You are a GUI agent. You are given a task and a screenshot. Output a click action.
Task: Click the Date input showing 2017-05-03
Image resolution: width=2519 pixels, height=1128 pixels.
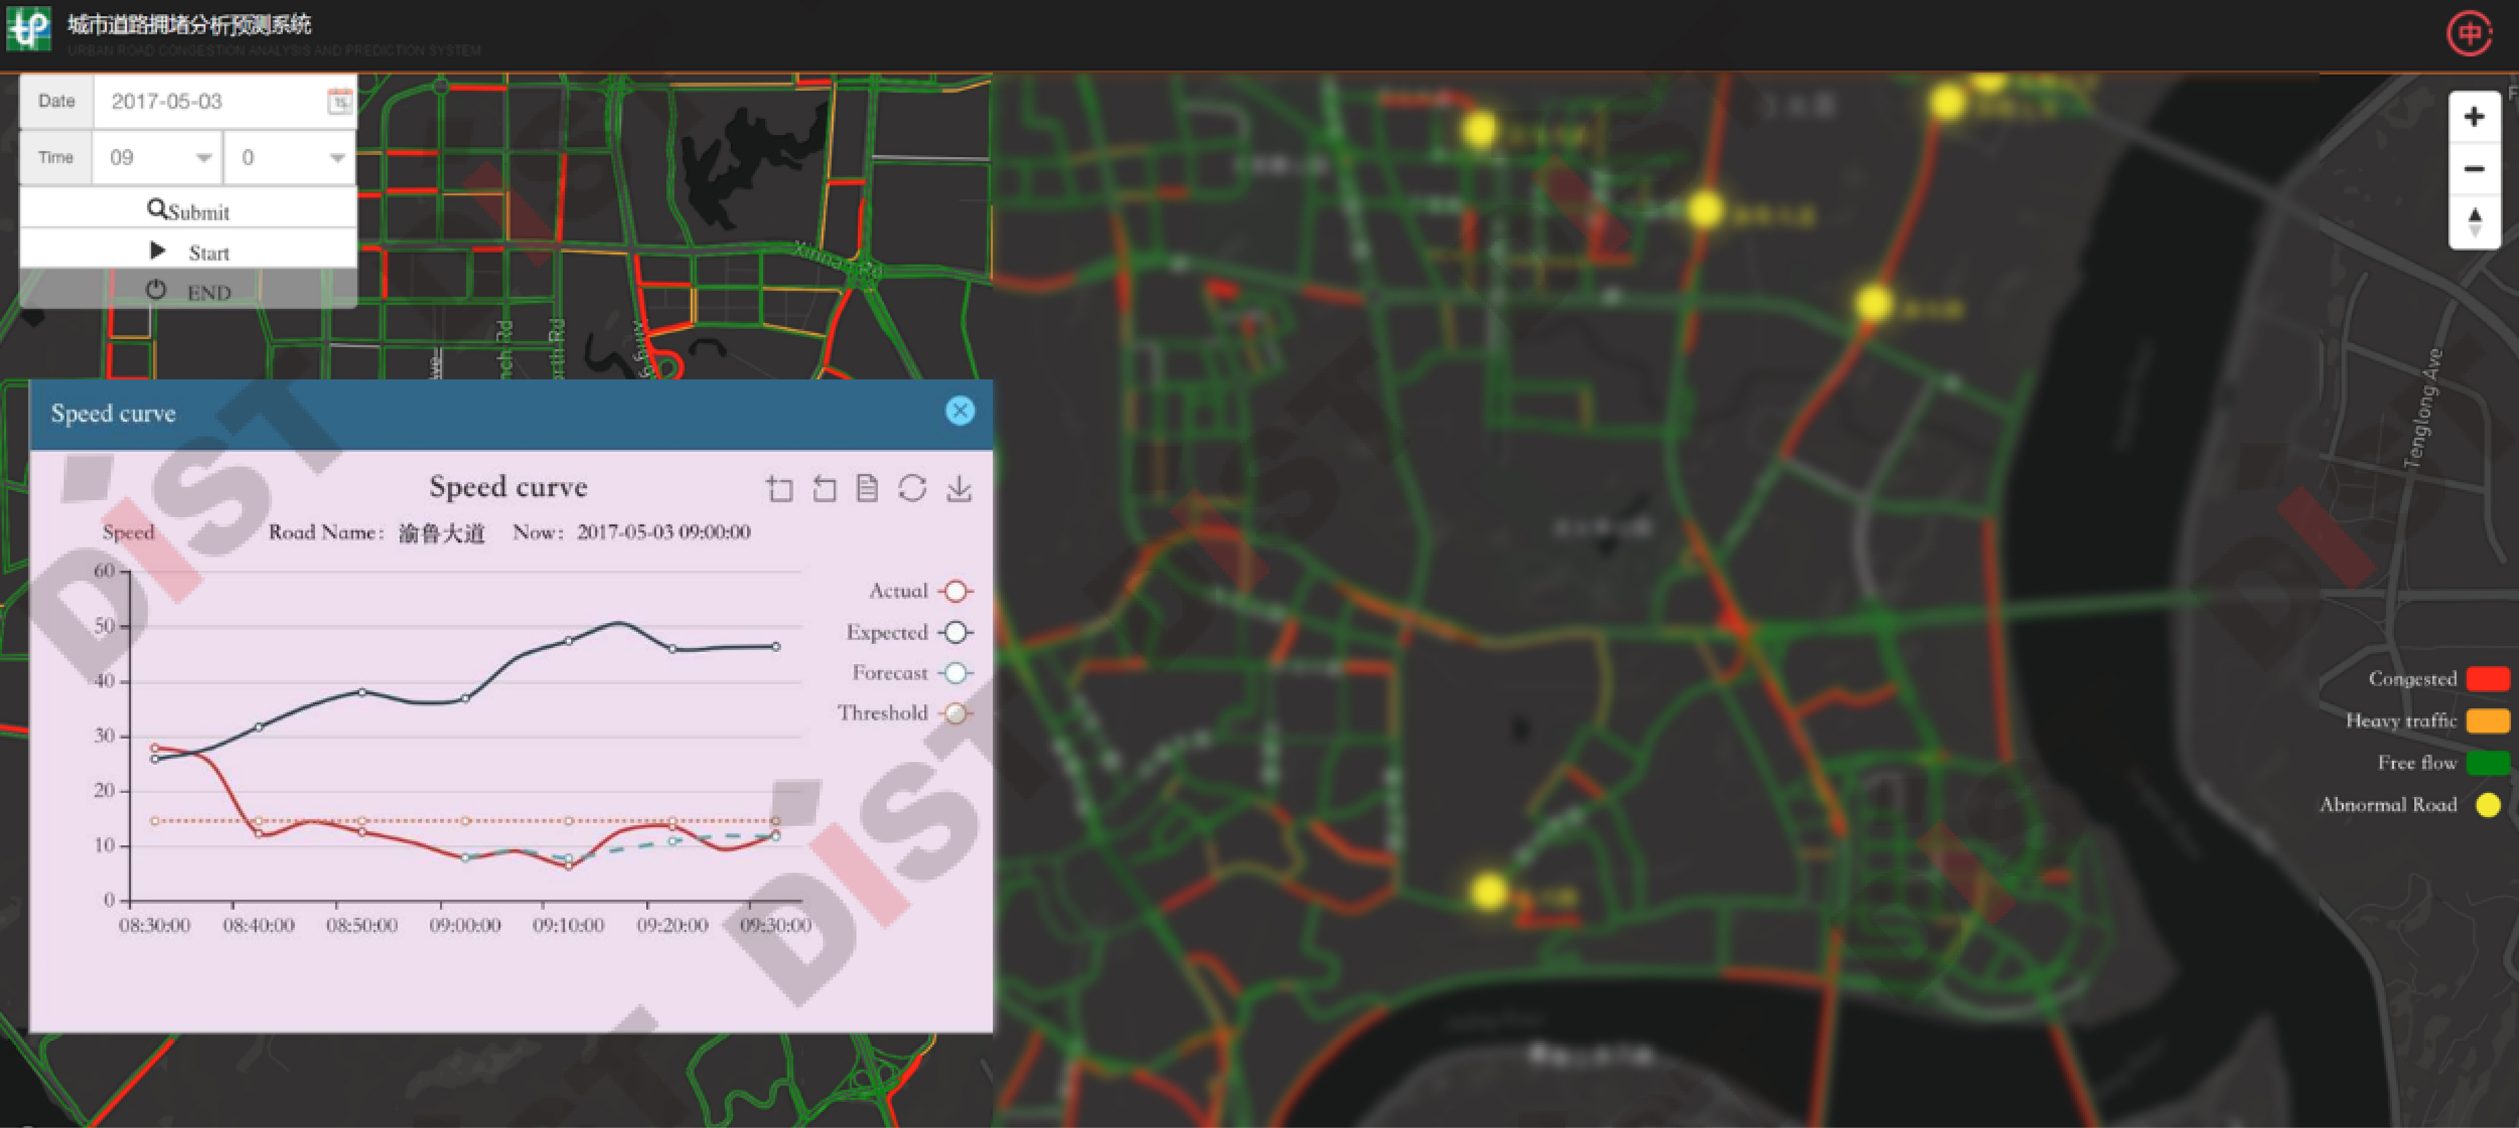[x=225, y=101]
